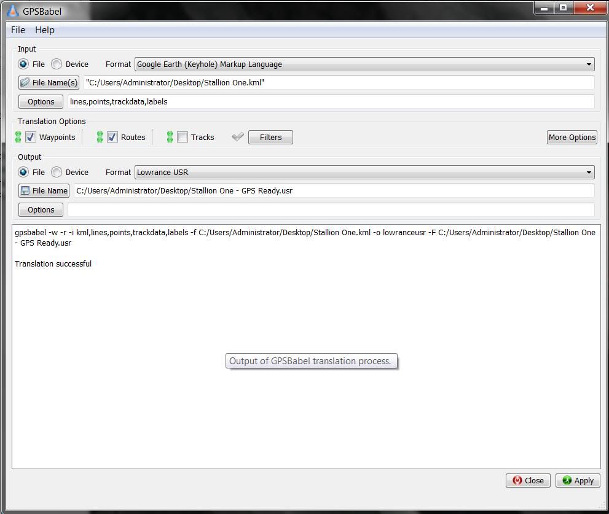Click the Input Options button
Viewport: 609px width, 514px height.
(x=41, y=102)
